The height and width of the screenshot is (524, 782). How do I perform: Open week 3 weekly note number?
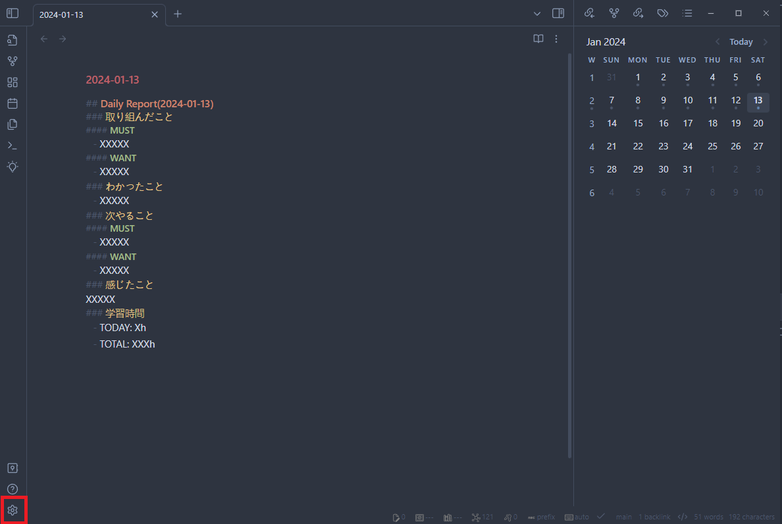pos(592,124)
